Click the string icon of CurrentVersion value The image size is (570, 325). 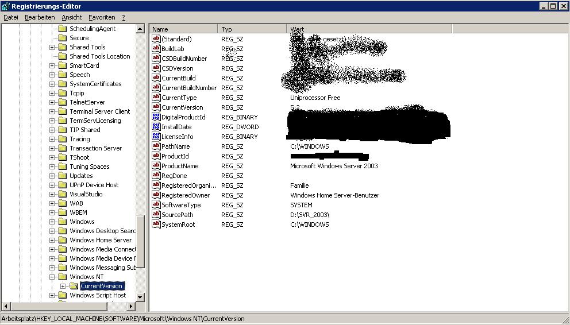click(156, 107)
